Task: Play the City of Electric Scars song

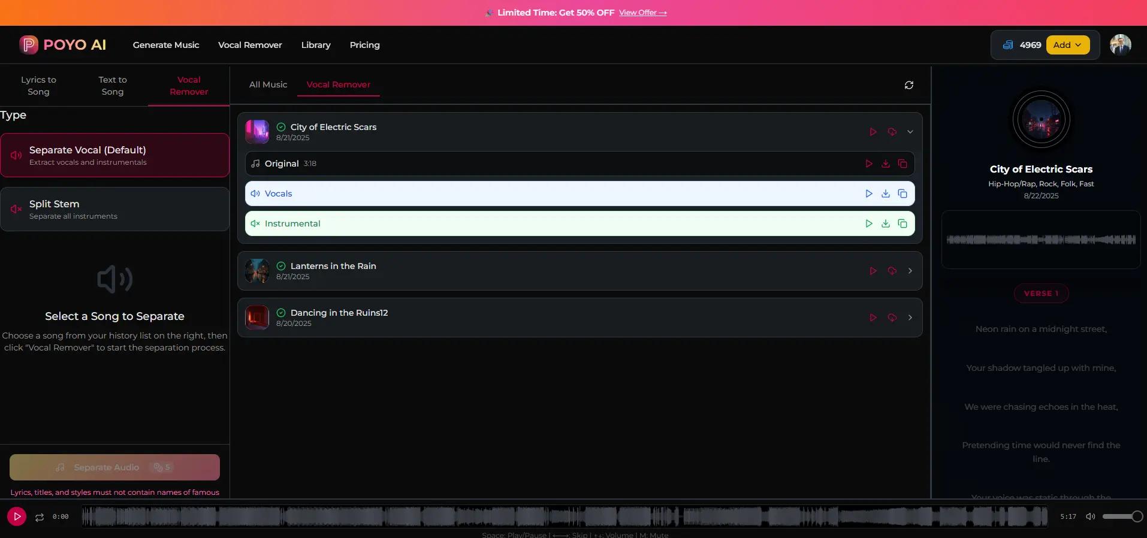Action: point(873,132)
